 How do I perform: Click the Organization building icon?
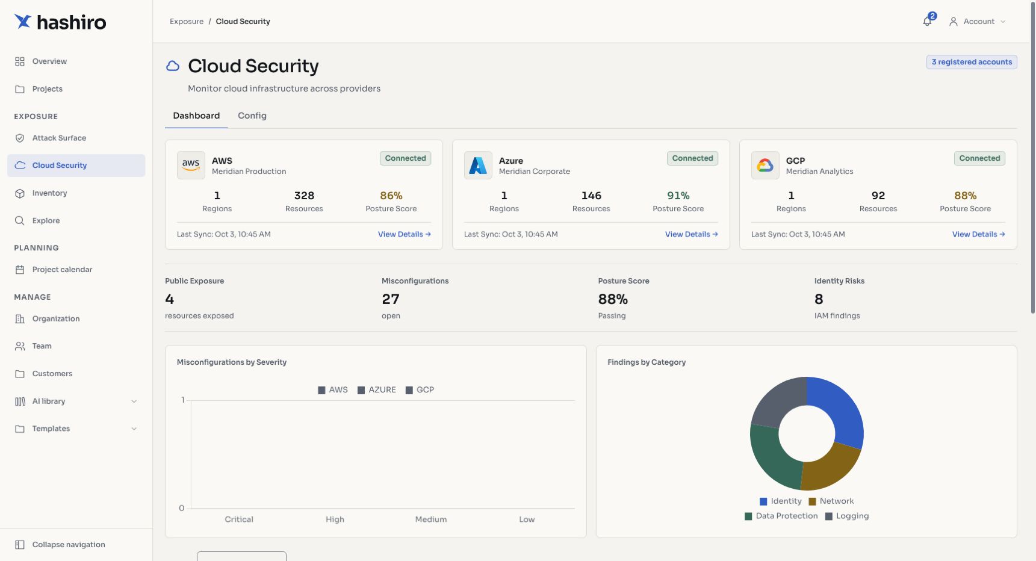click(20, 319)
